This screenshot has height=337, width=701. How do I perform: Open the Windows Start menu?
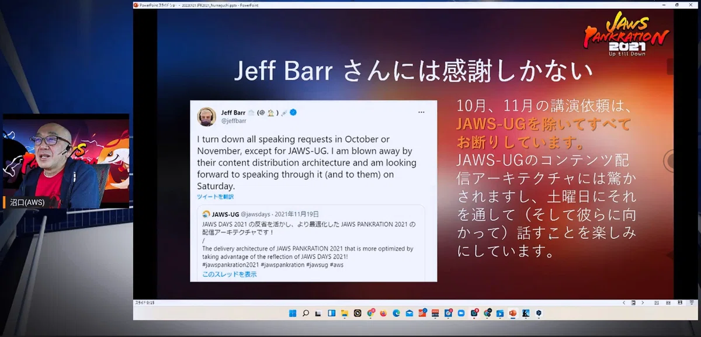293,314
